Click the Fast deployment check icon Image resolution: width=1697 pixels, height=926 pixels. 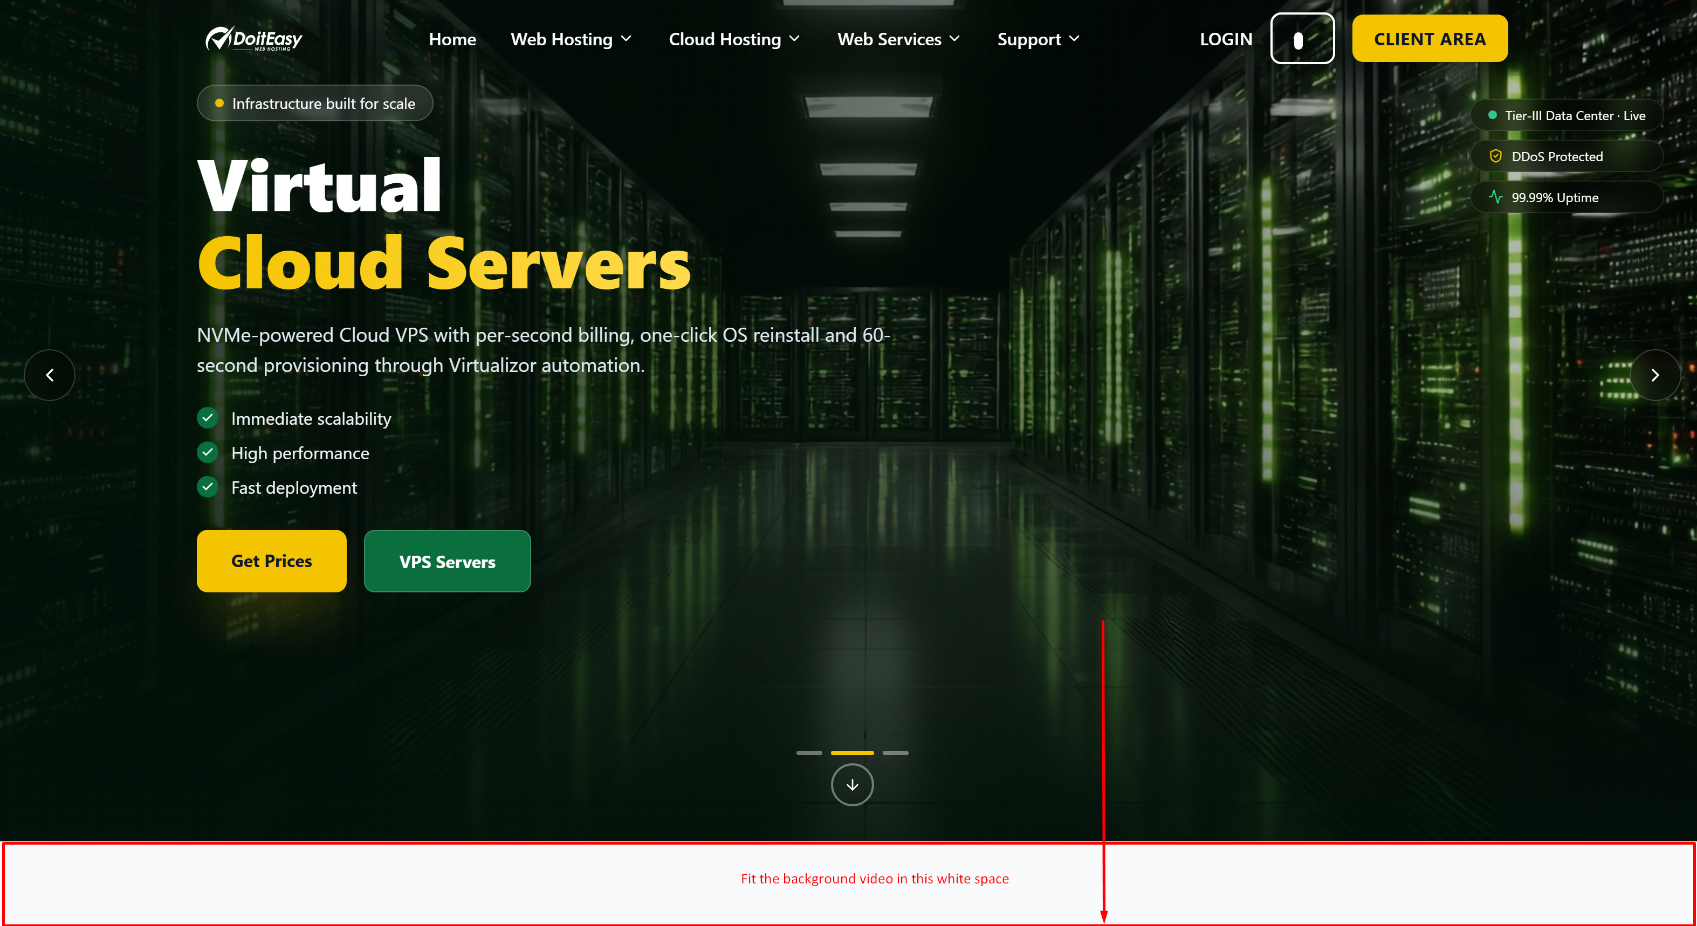tap(208, 487)
